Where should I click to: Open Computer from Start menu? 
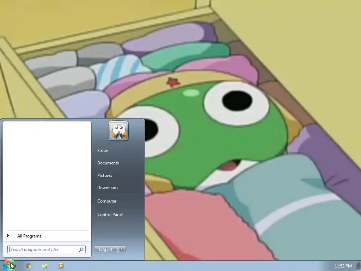coord(107,201)
